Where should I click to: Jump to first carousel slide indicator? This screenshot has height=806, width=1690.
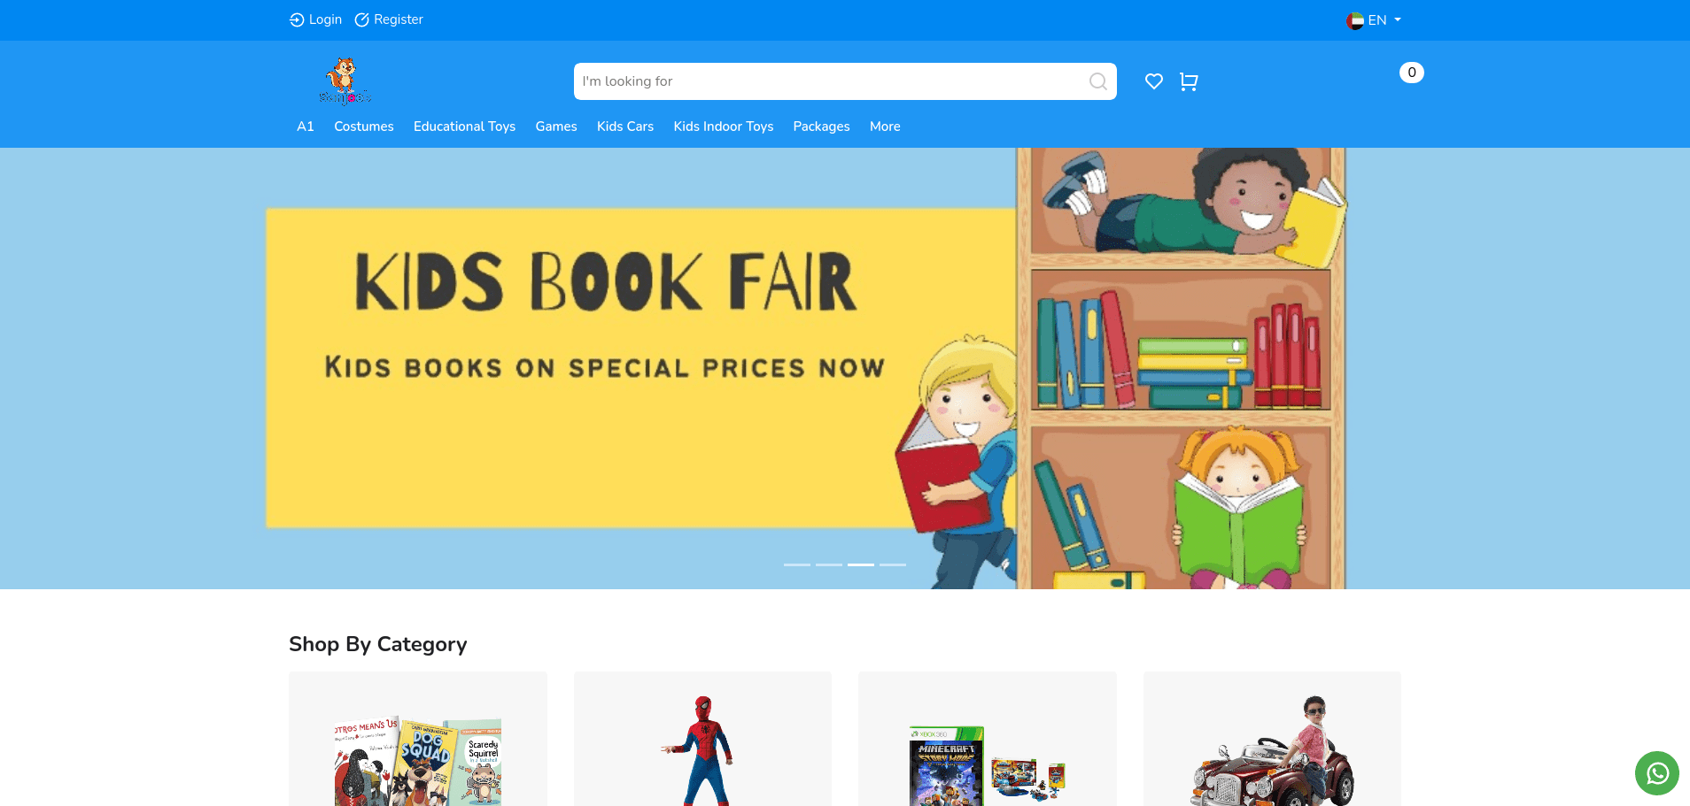[797, 564]
